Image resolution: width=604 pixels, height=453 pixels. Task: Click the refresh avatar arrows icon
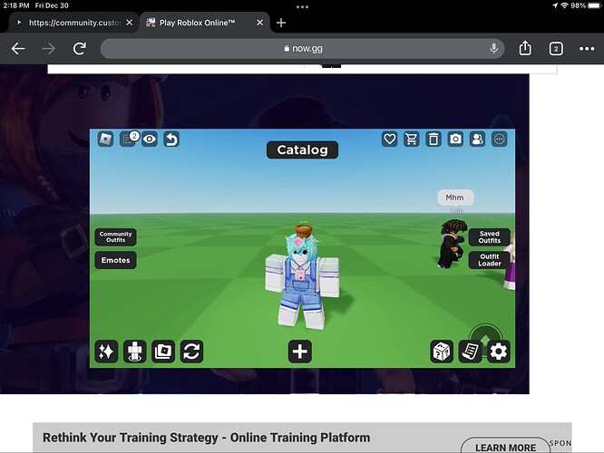(x=191, y=352)
